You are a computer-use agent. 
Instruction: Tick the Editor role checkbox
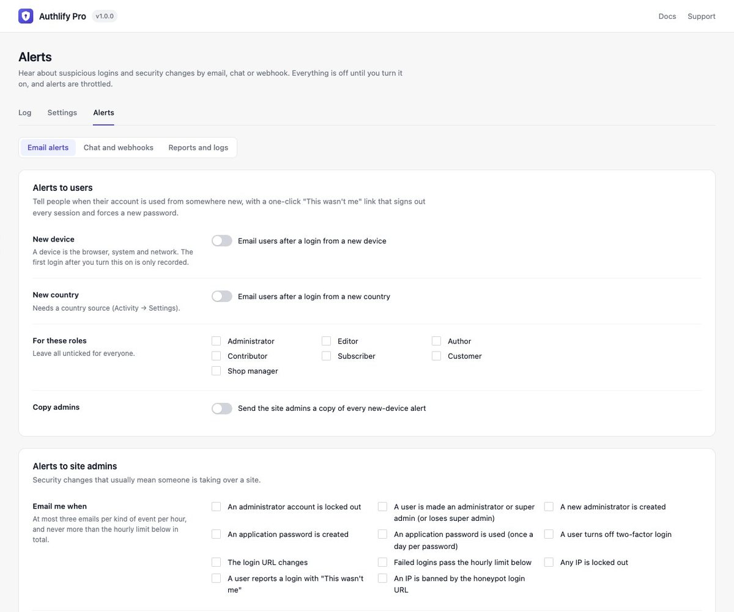pos(326,341)
